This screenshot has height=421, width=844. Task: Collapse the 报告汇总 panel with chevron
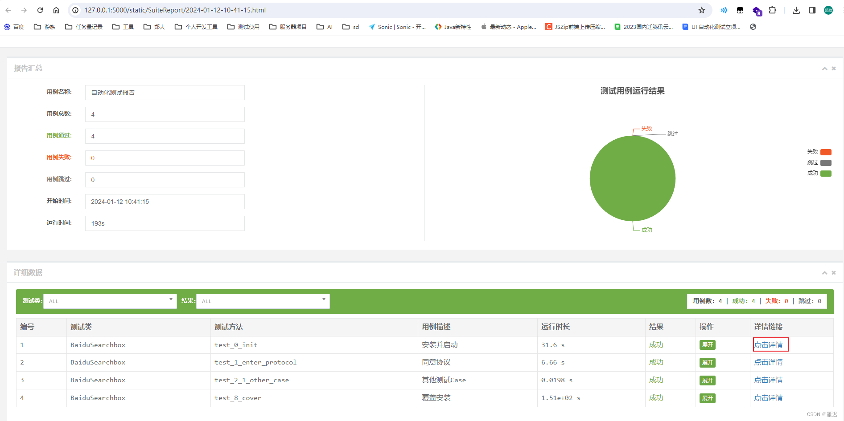coord(825,69)
